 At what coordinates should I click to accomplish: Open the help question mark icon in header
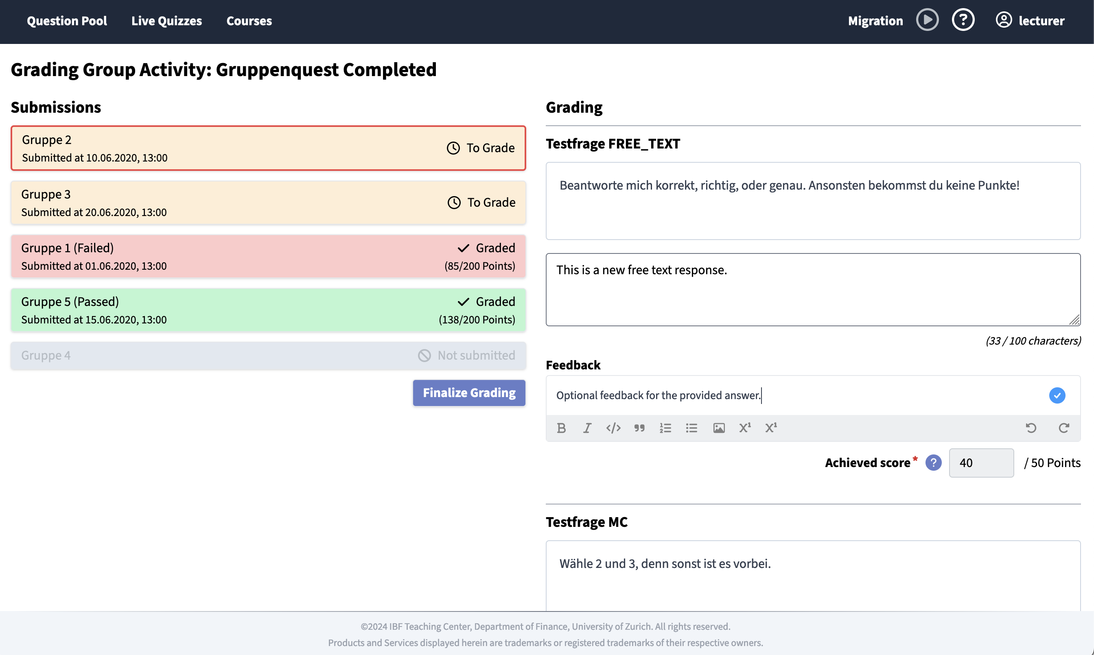tap(963, 20)
